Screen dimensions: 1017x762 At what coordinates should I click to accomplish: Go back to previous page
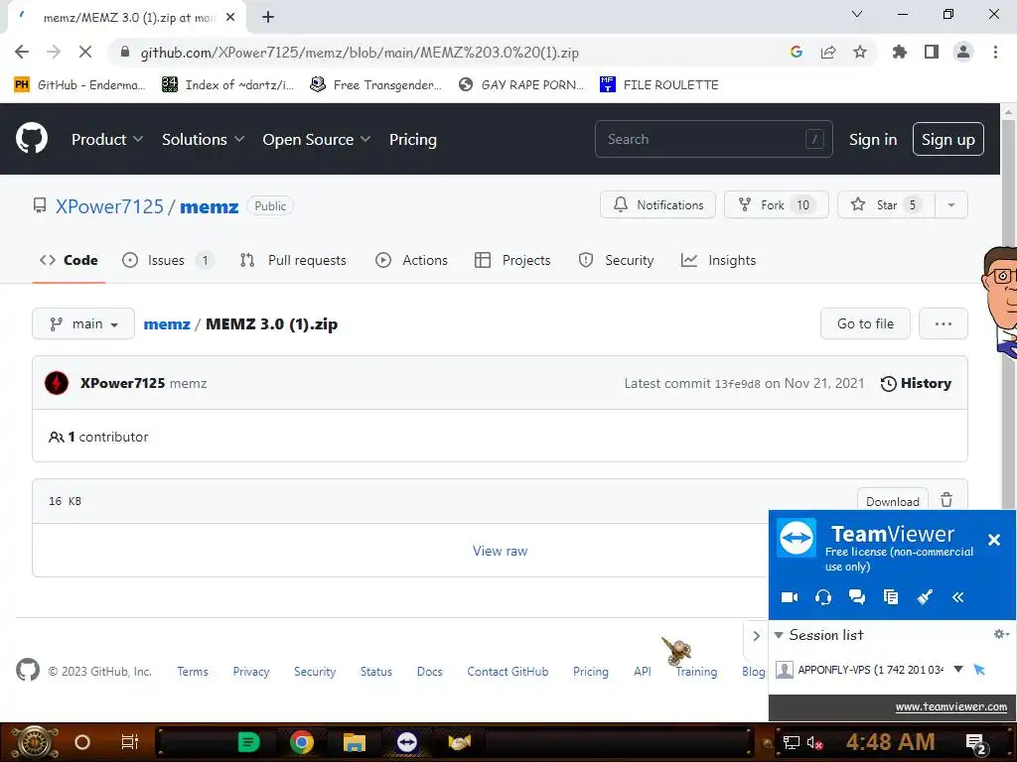(x=22, y=52)
